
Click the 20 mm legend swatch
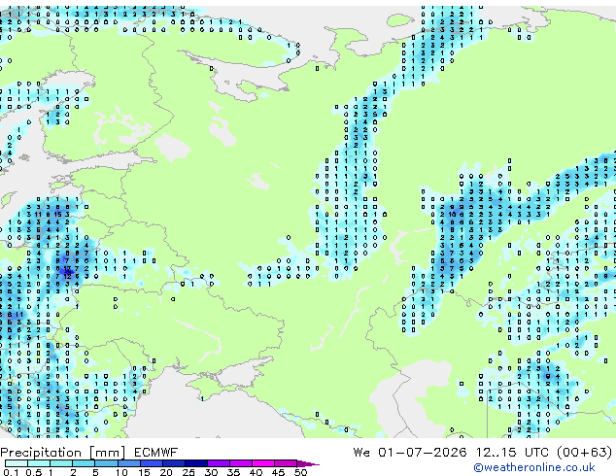click(173, 463)
